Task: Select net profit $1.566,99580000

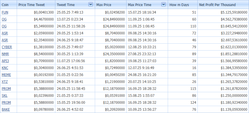Action: (x=223, y=61)
